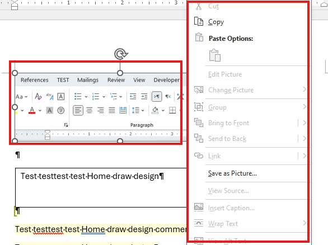The image size is (328, 245).
Task: Click the left-middle sizing handle of the picture
Action: coord(15,107)
